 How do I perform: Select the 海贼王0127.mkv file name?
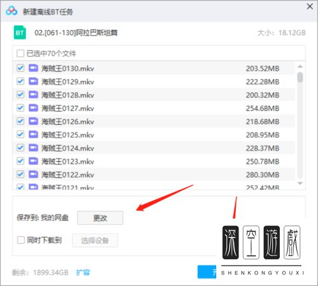(x=67, y=108)
